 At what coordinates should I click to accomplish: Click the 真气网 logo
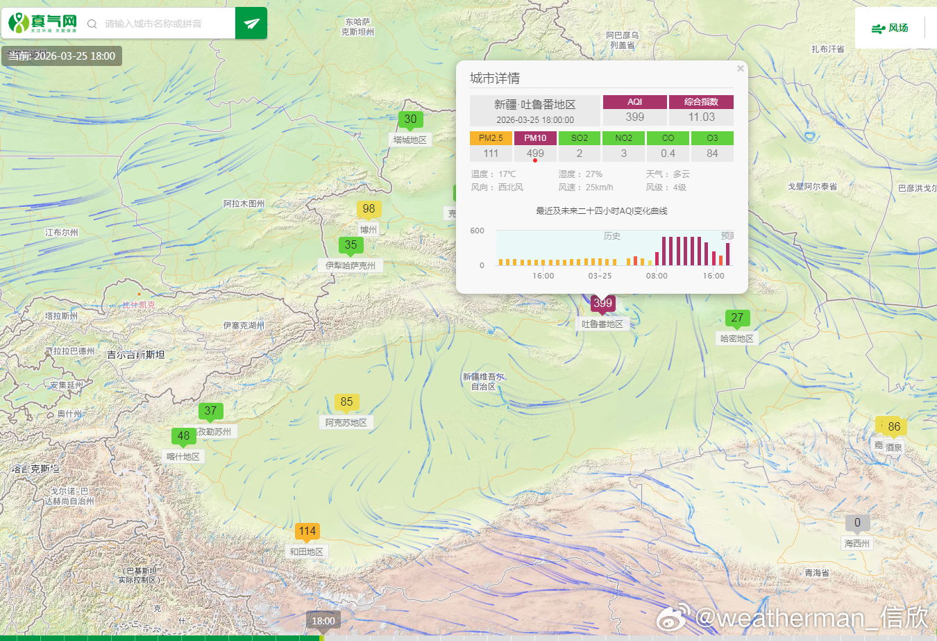(x=42, y=23)
